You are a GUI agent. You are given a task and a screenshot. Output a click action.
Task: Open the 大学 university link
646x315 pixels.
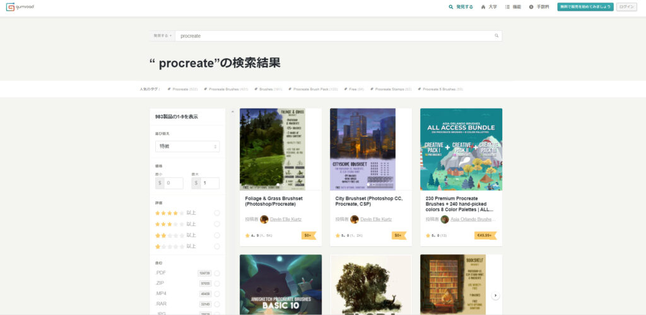(489, 7)
